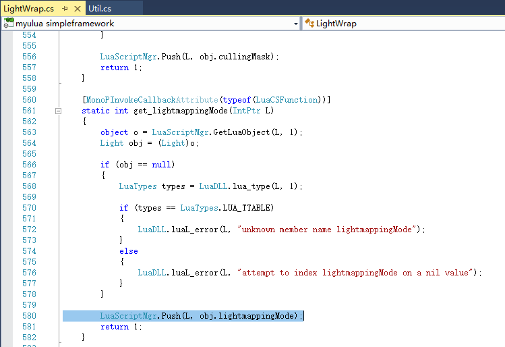
Task: Click the breakpoint margin beside line 572
Action: (7, 230)
